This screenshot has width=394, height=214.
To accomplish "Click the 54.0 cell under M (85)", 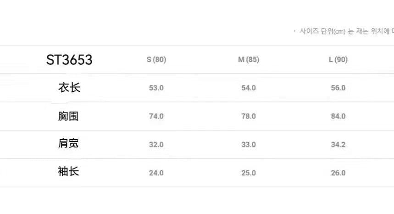I will [x=249, y=88].
